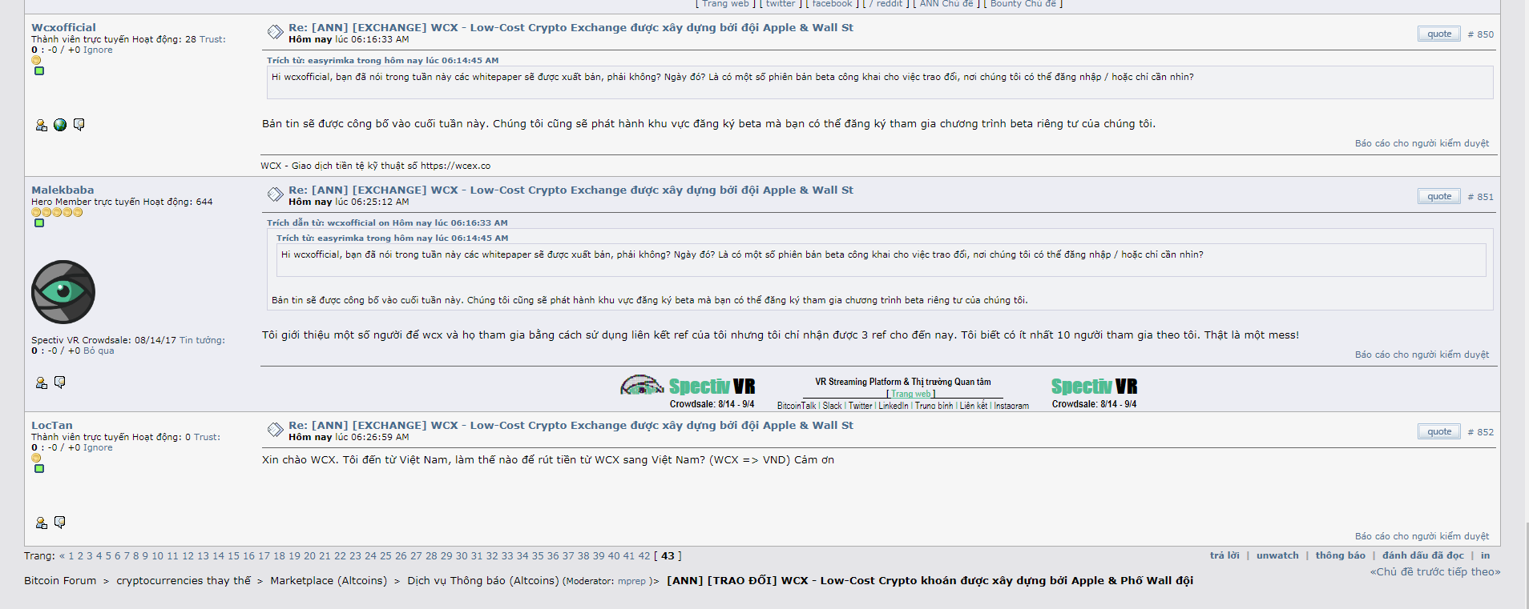Open Wcxofficial's profile icon
This screenshot has height=609, width=1529.
click(42, 125)
